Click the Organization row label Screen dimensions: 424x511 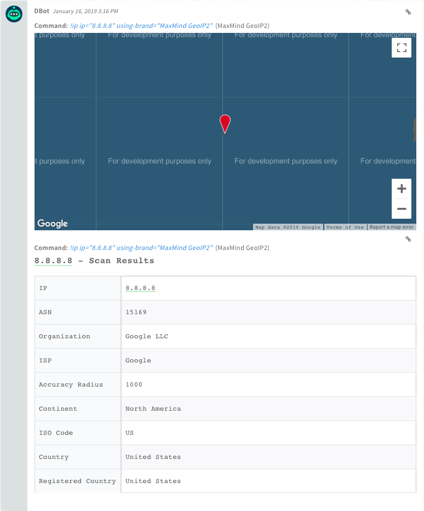pos(65,336)
